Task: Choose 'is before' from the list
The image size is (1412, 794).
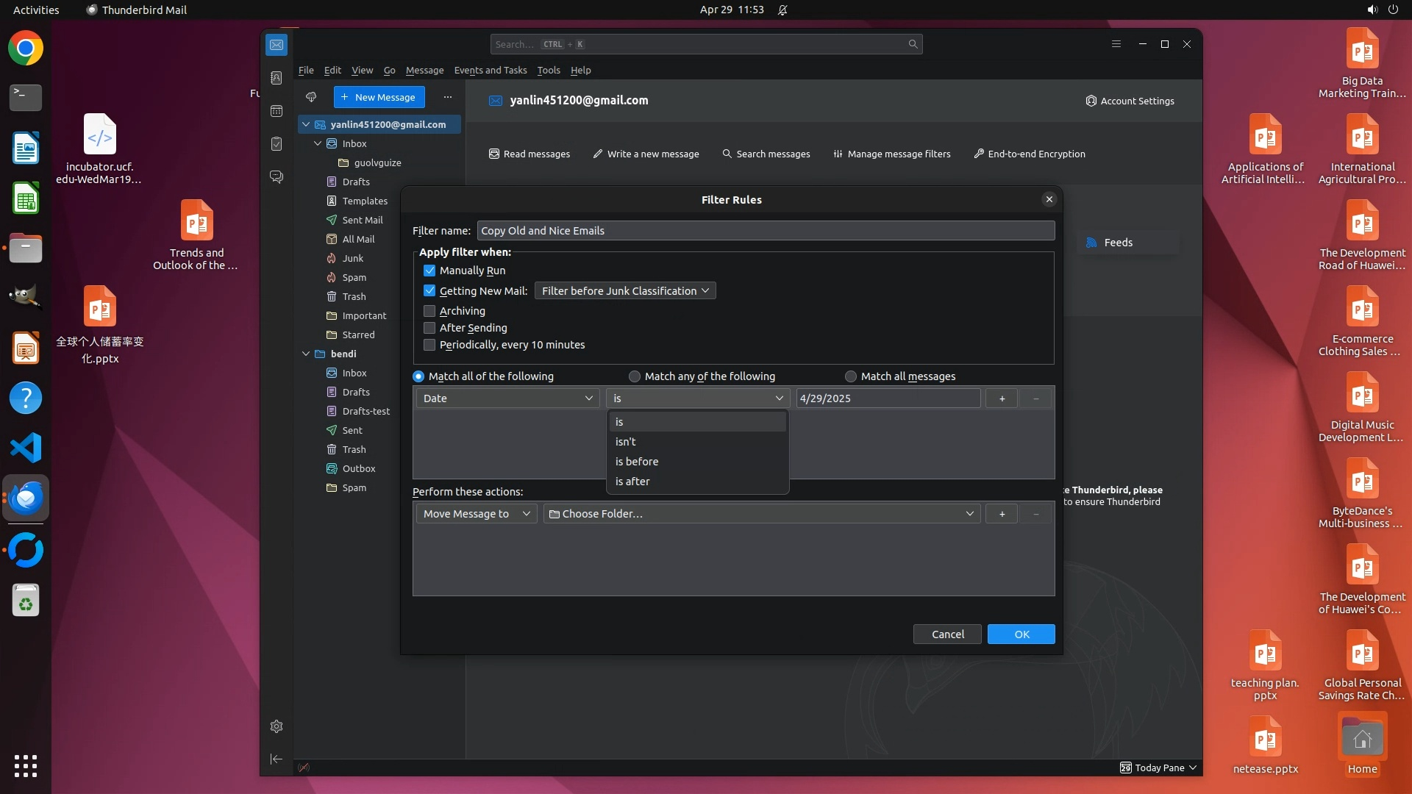Action: click(x=637, y=462)
